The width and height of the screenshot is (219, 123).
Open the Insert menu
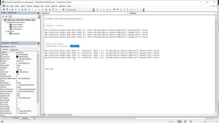[x=23, y=6]
